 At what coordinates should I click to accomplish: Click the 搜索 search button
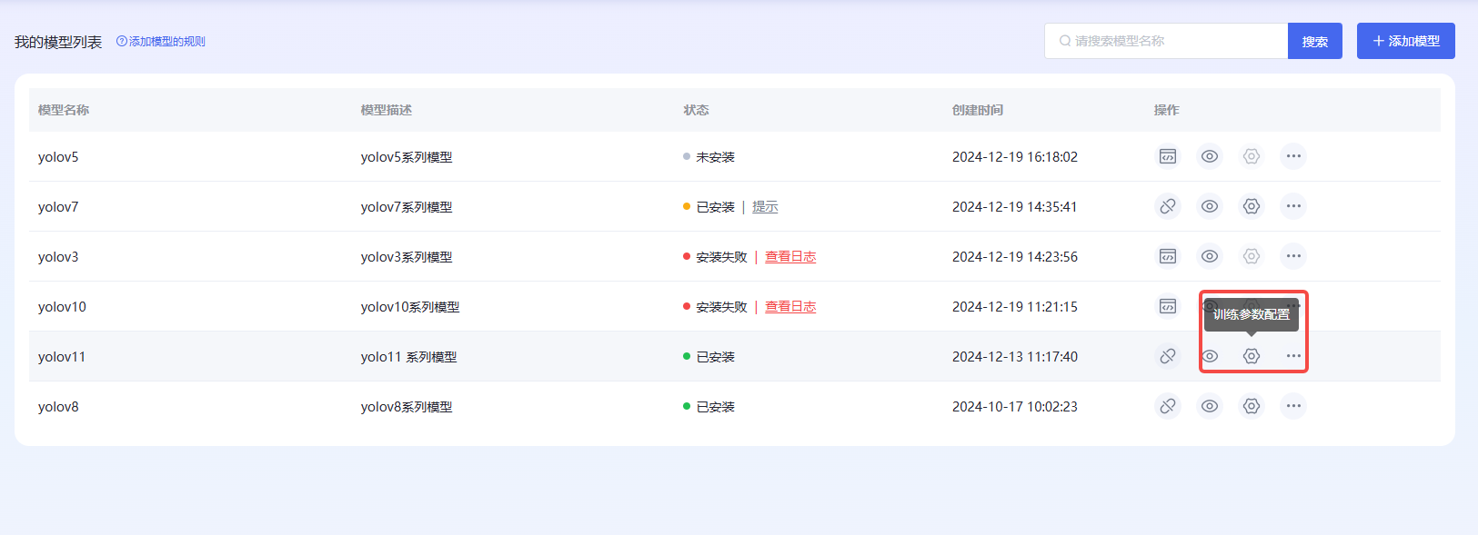pos(1315,41)
